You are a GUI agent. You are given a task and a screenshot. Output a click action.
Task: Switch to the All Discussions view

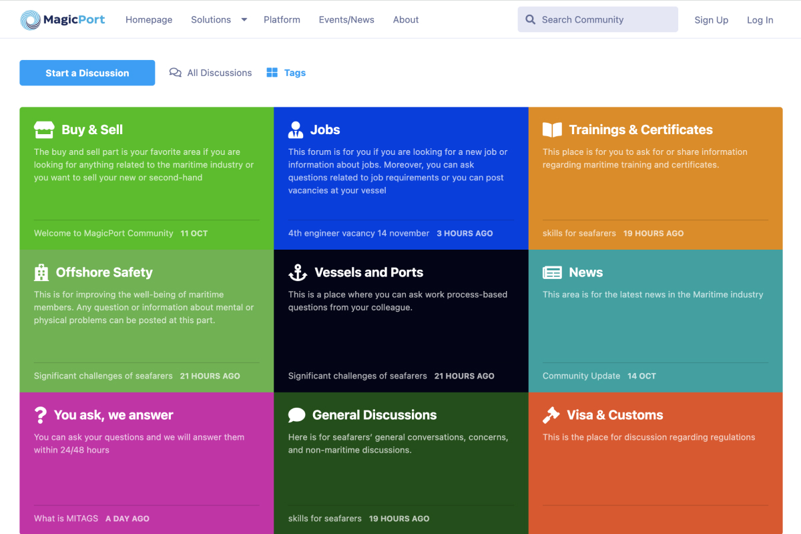point(211,73)
